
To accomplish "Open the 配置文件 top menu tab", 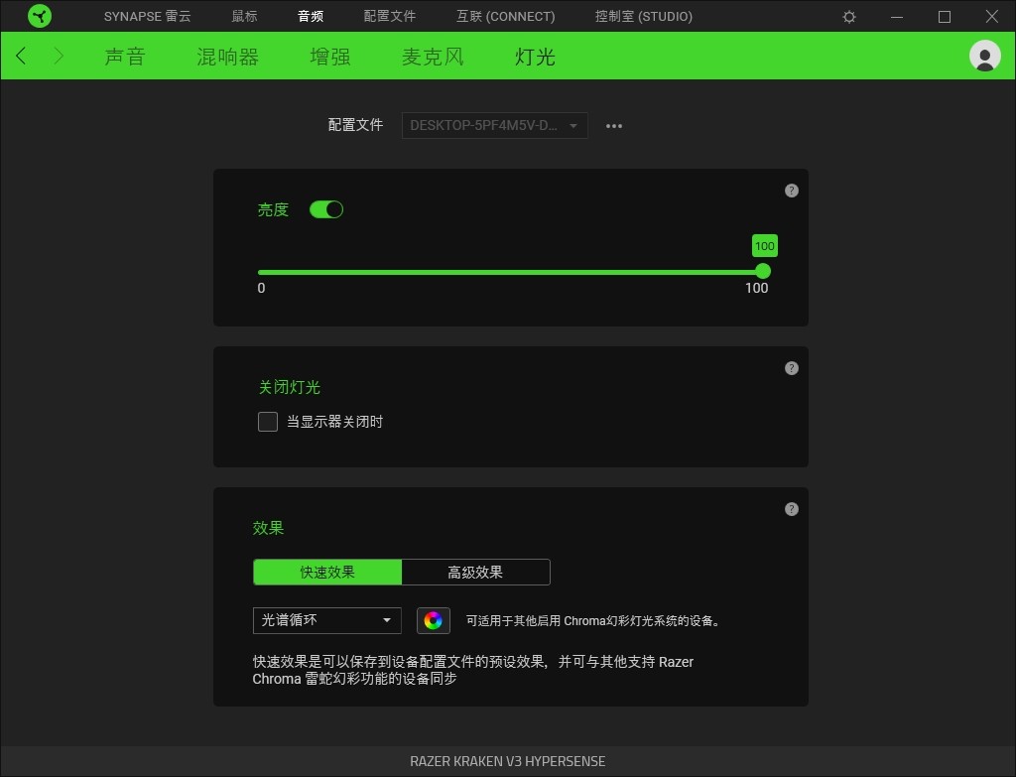I will pos(389,16).
